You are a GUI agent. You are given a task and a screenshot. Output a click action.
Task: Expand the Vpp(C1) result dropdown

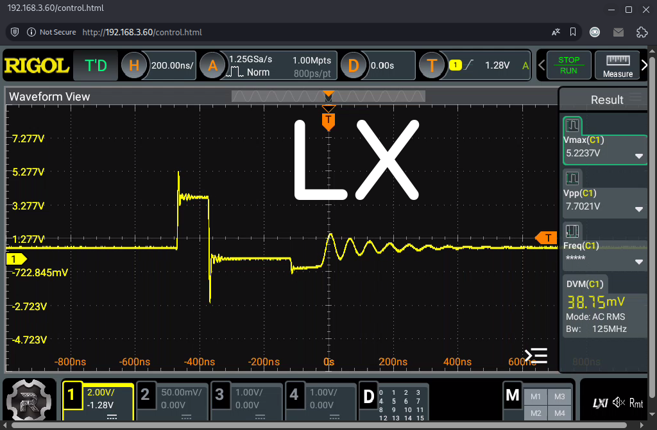638,210
